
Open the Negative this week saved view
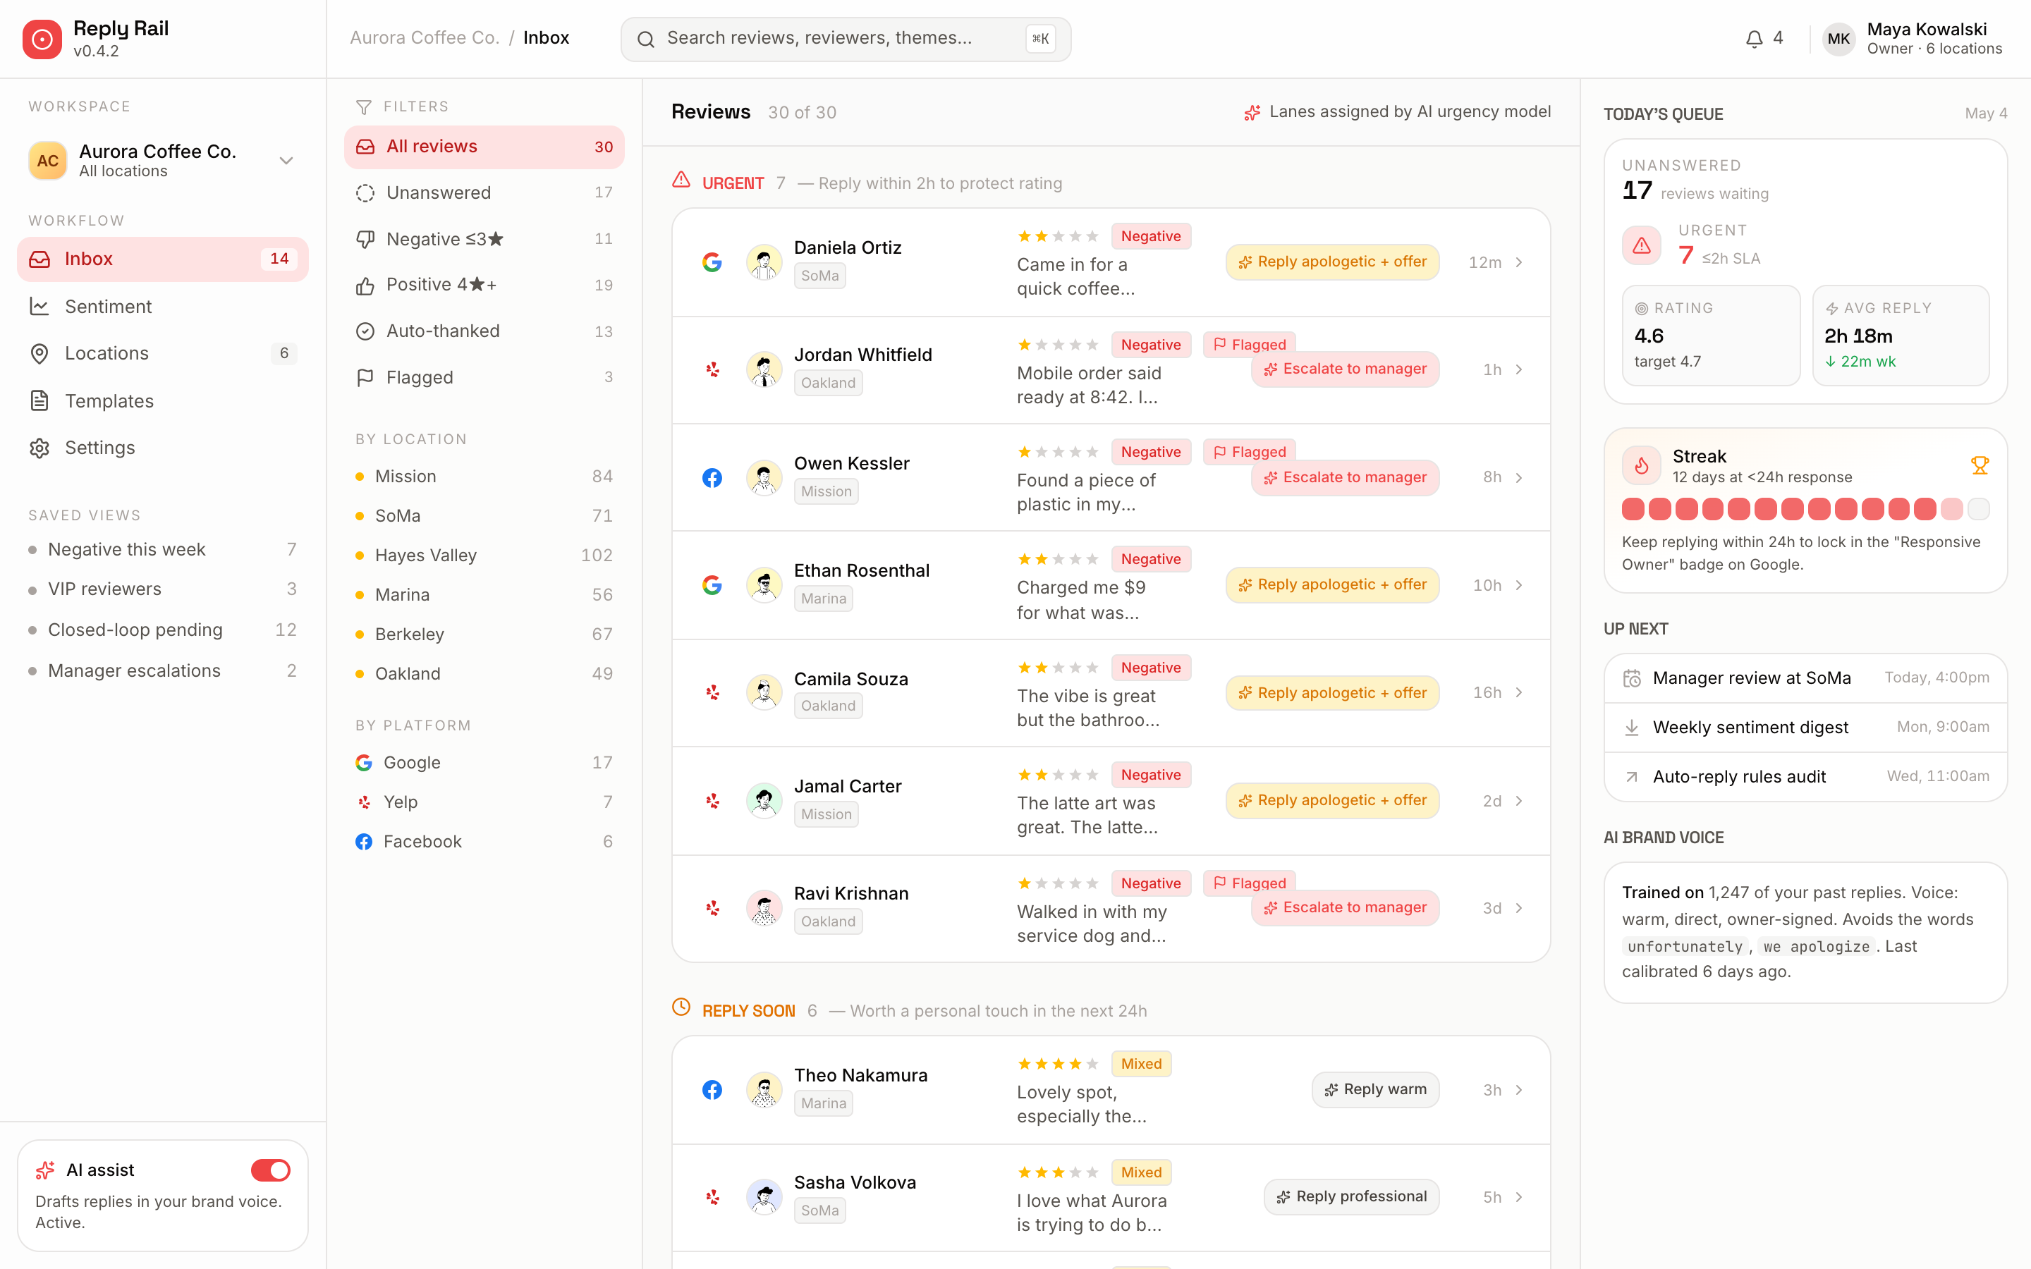click(163, 549)
